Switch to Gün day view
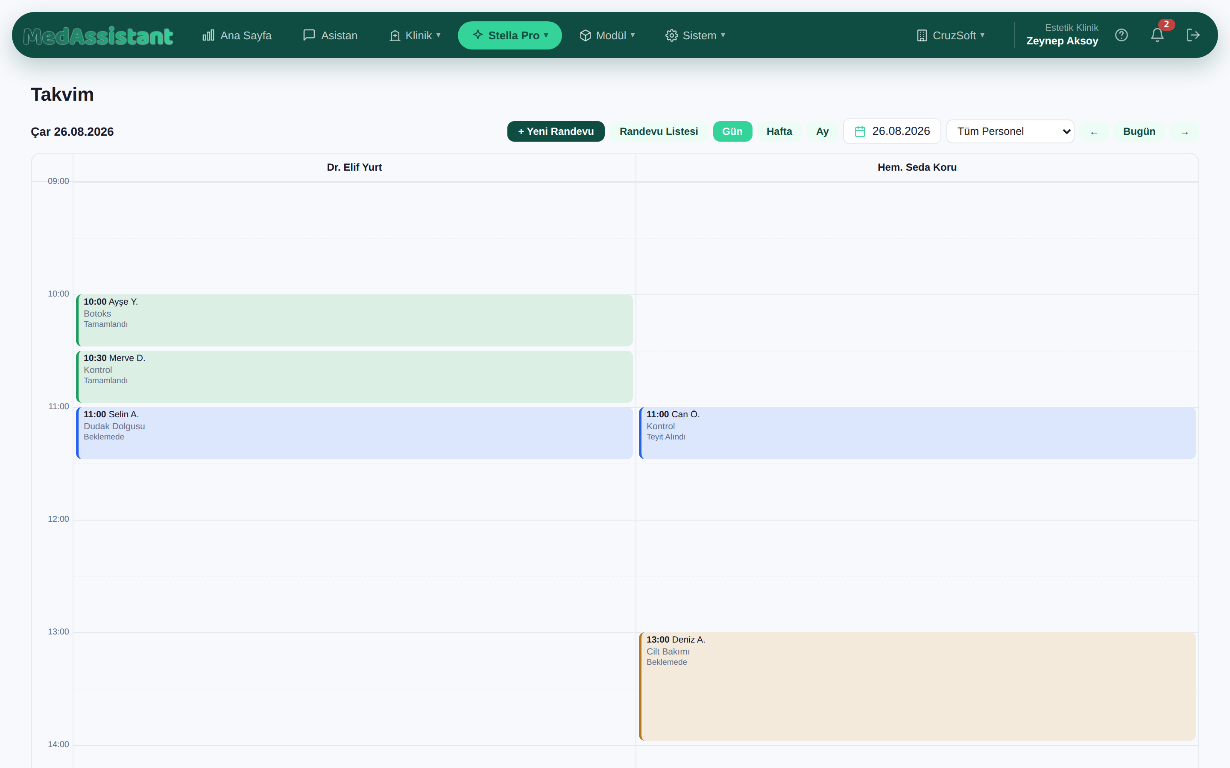The height and width of the screenshot is (768, 1230). (732, 131)
